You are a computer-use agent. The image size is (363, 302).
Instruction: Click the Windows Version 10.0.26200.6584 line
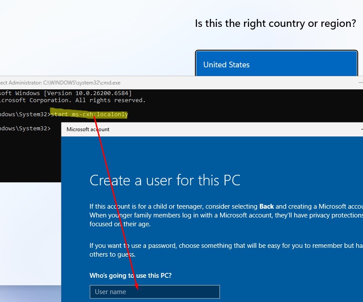[x=66, y=93]
